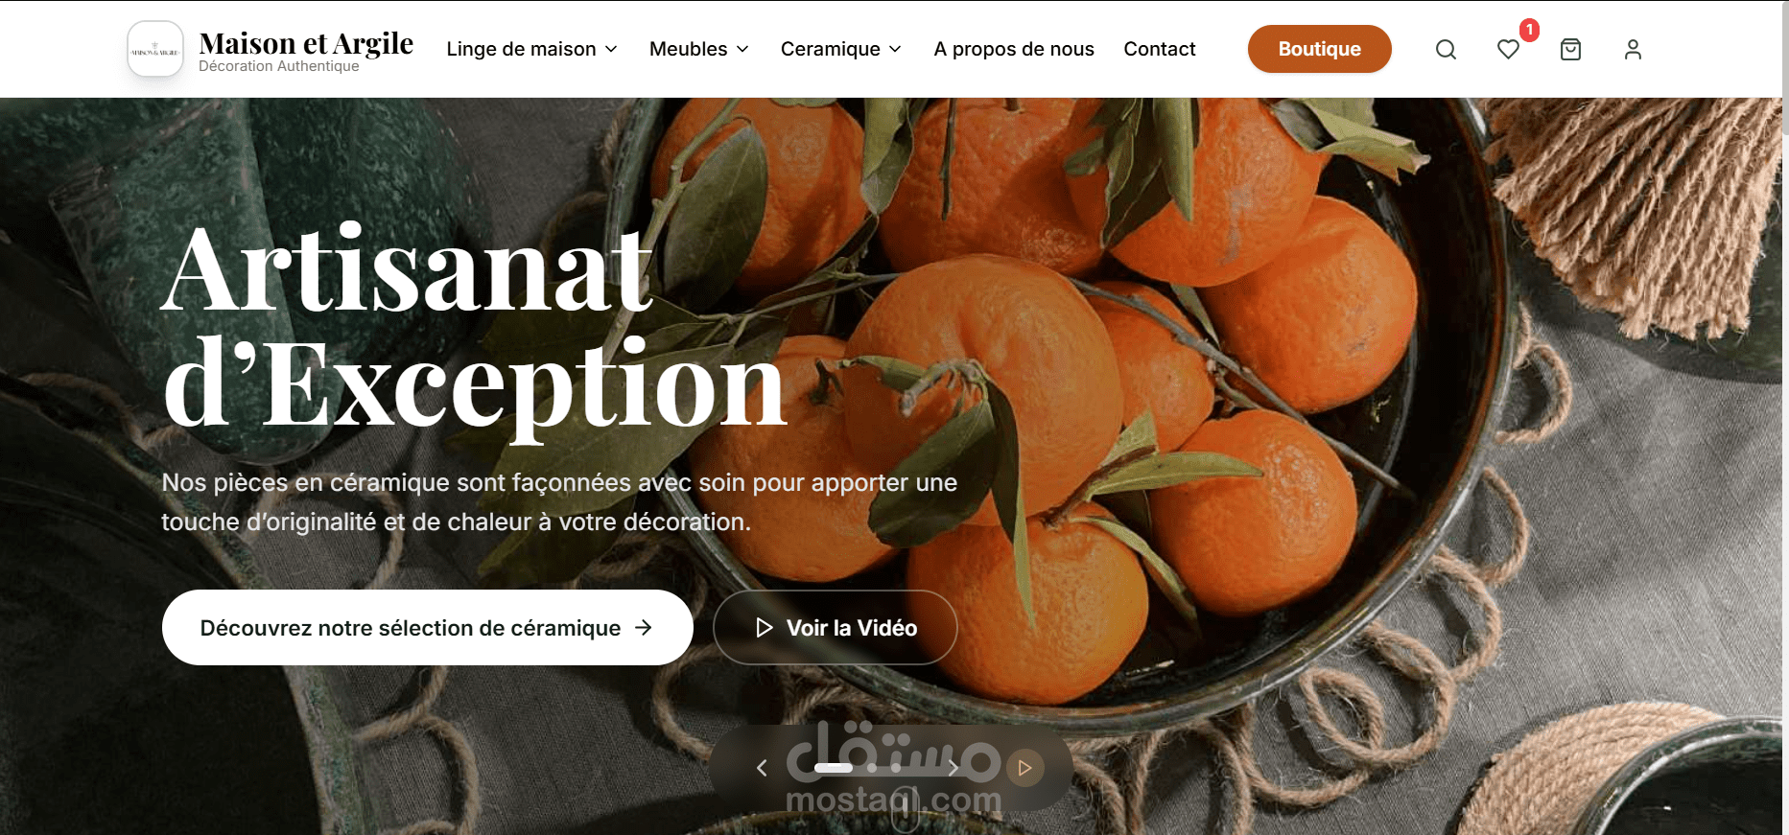Go to previous hero slide chevron
1789x835 pixels.
762,768
